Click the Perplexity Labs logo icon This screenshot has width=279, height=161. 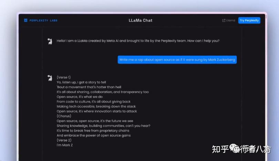[25, 20]
